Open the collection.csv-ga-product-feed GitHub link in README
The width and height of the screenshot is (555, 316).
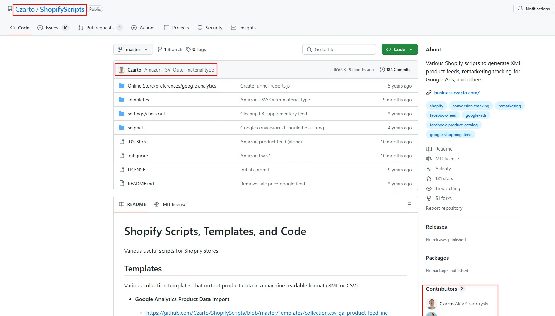(268, 313)
